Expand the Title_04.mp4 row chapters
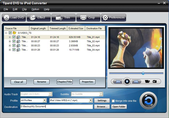 [x=10, y=50]
